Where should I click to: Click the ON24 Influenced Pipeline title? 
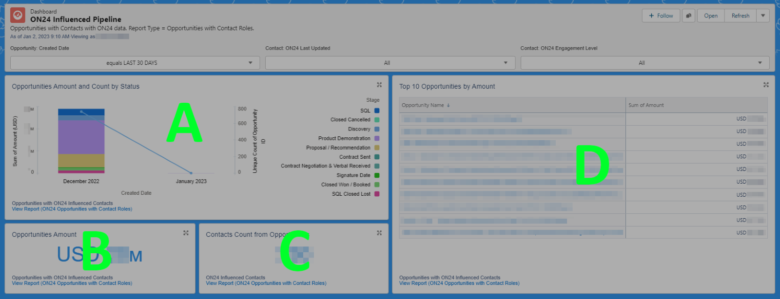(76, 19)
